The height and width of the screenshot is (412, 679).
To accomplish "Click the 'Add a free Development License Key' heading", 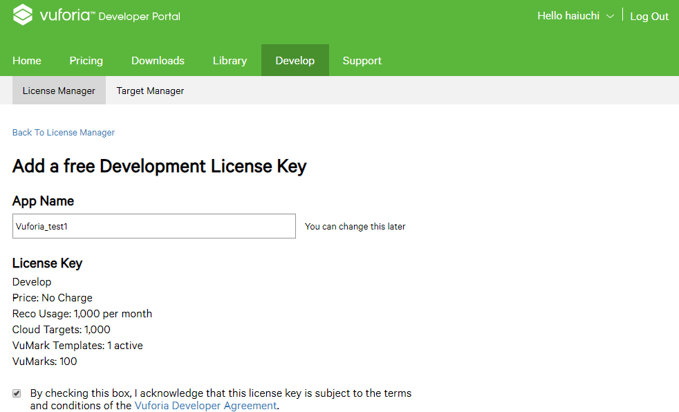I will 159,166.
